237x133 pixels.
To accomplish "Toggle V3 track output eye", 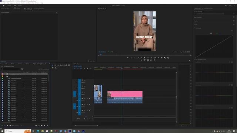I will 85,80.
